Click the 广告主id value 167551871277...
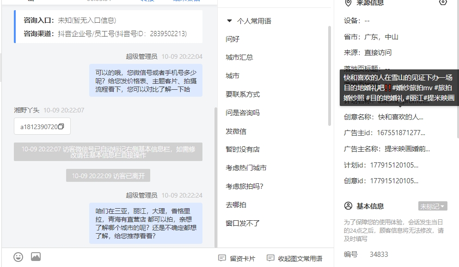Screen dimensions: 459x267 401,133
